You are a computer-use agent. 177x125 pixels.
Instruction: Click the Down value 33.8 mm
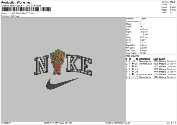tap(144, 37)
